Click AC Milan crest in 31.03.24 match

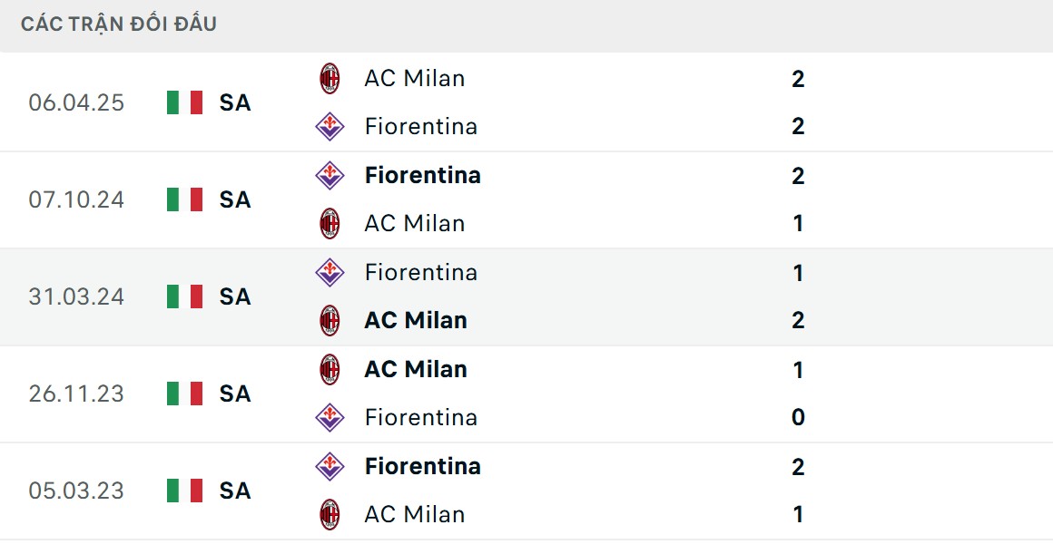click(330, 320)
